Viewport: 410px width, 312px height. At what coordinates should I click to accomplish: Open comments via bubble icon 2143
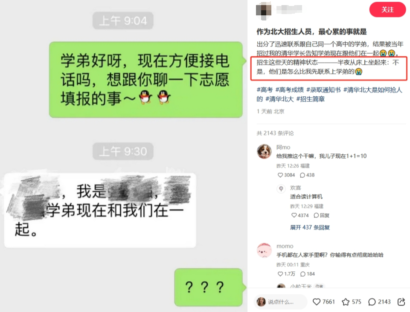tap(379, 302)
